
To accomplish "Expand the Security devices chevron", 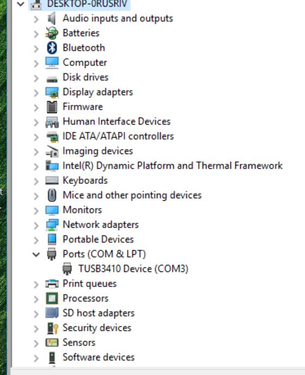I will [x=36, y=329].
